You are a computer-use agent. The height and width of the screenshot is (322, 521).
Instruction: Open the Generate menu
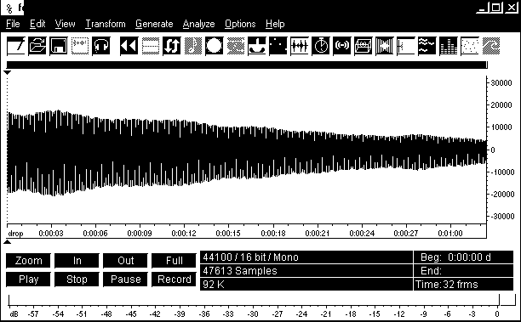[154, 24]
